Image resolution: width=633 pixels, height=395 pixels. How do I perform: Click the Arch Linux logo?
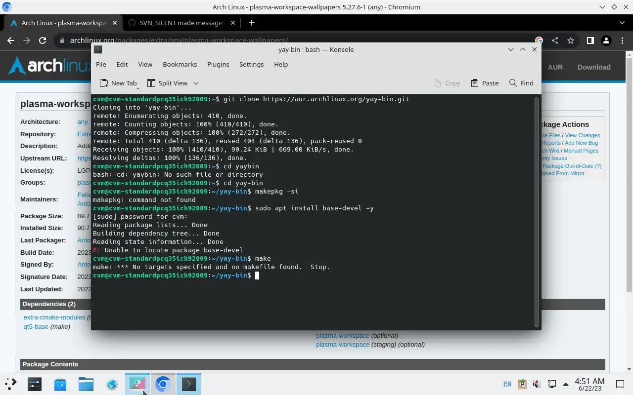point(49,66)
